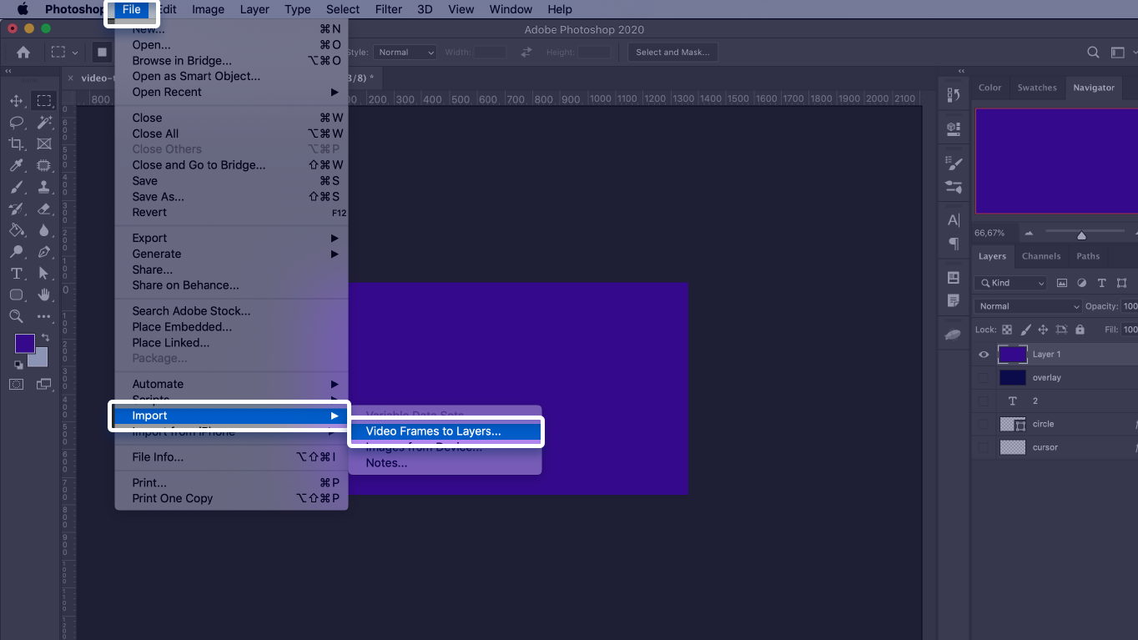Switch to the Channels tab
Screen dimensions: 1138x640
(x=1040, y=256)
